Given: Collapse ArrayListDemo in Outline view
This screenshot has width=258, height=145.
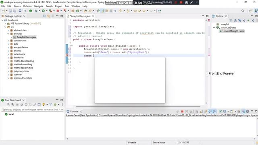Looking at the screenshot, I should click(214, 28).
